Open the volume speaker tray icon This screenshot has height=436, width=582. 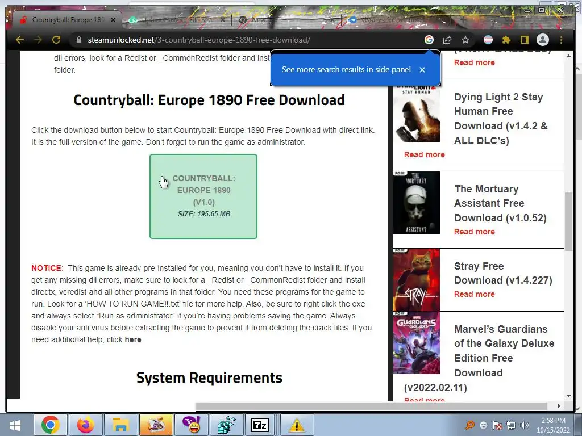525,425
